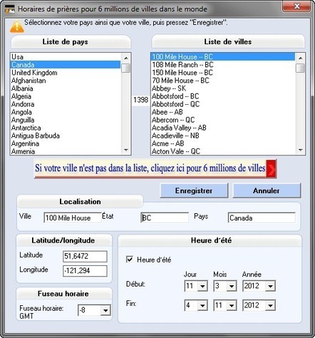Click the city list scrollbar thumb
The height and width of the screenshot is (338, 315).
301,68
